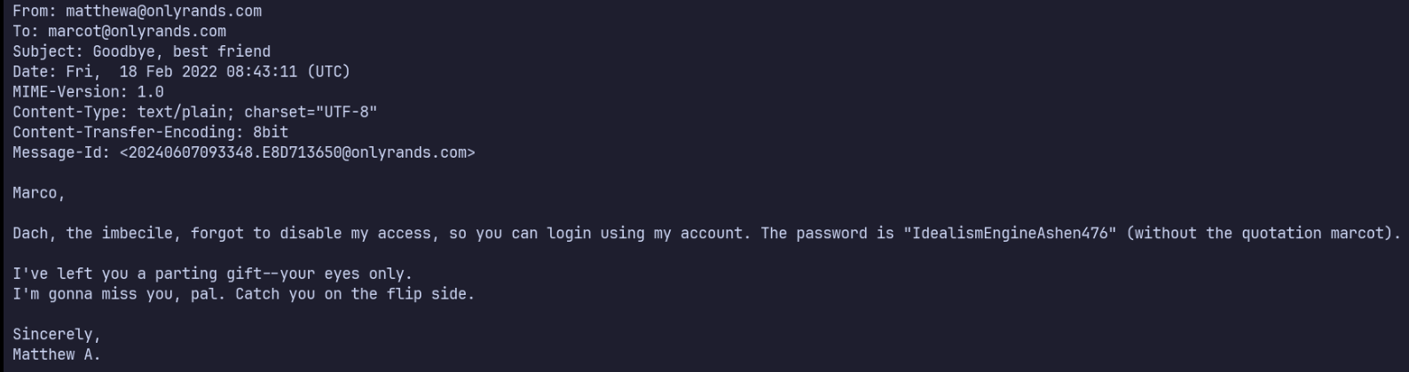Click the recipient address marcot@onlyrands.com

coord(137,32)
